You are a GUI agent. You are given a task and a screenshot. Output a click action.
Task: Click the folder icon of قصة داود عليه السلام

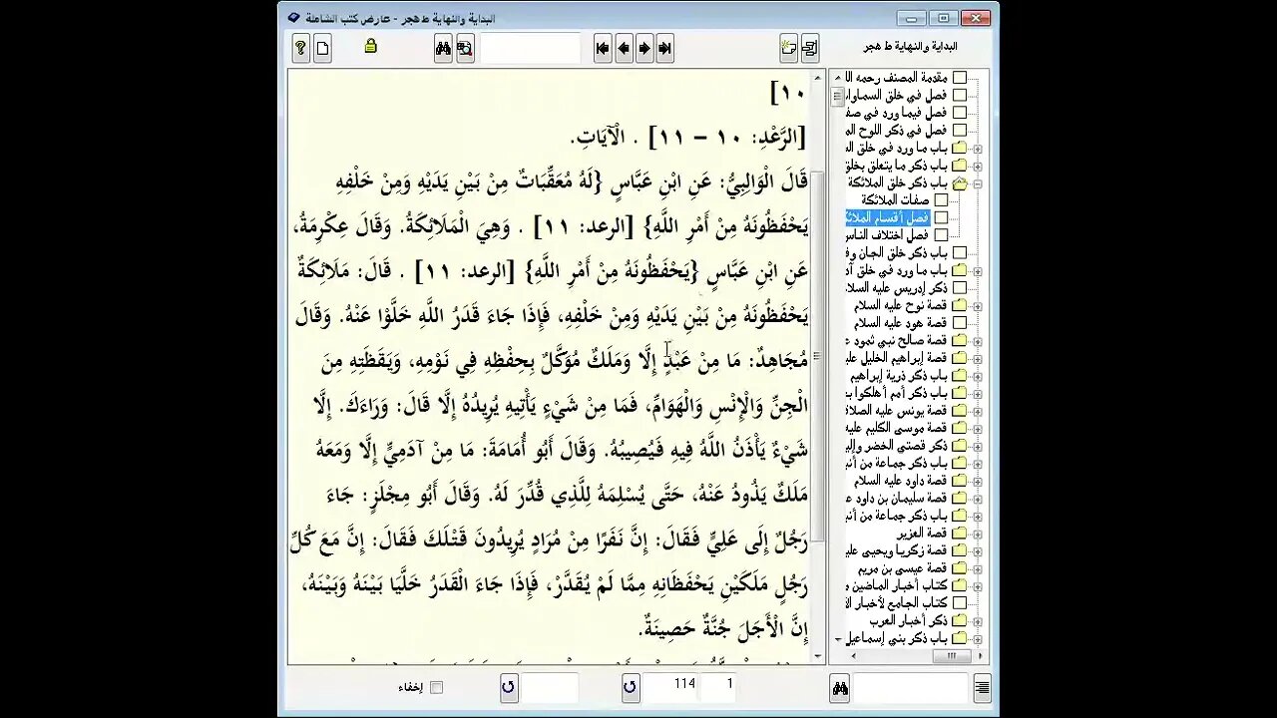960,480
